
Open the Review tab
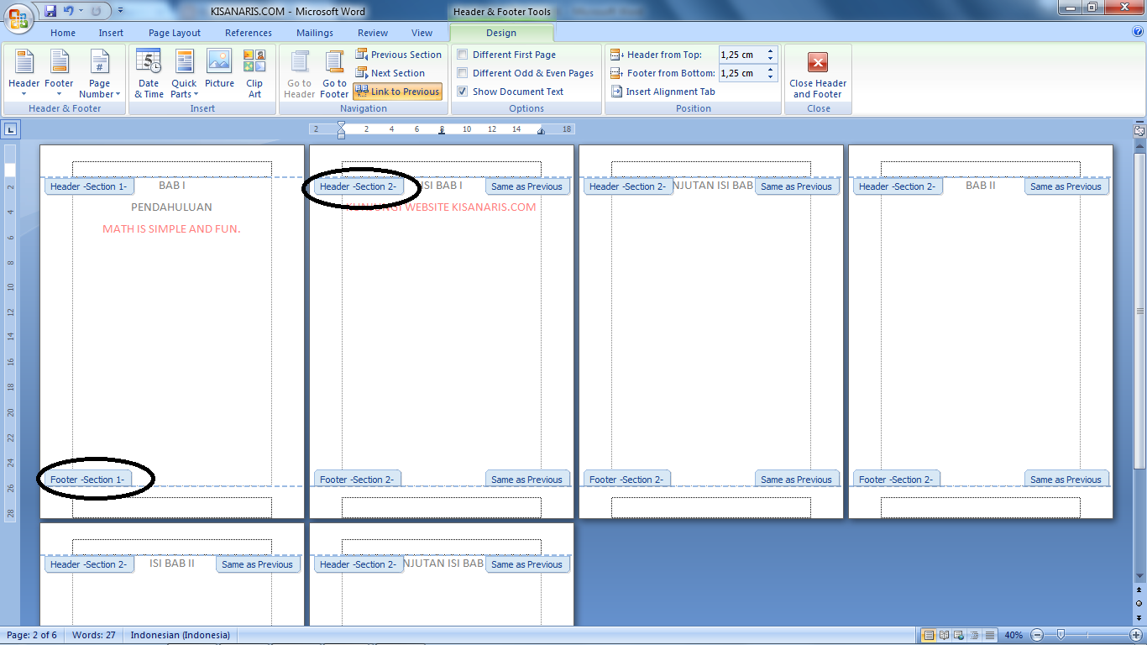point(373,33)
